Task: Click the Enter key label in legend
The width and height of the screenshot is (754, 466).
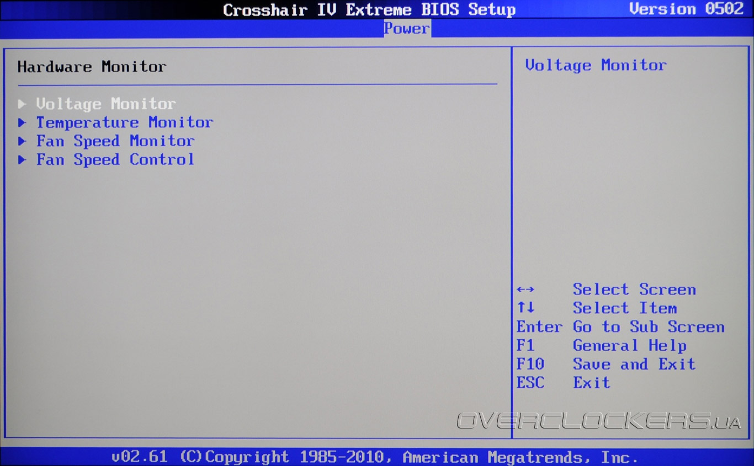Action: tap(539, 327)
